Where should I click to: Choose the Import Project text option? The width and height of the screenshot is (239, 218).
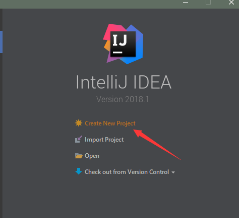pyautogui.click(x=104, y=140)
